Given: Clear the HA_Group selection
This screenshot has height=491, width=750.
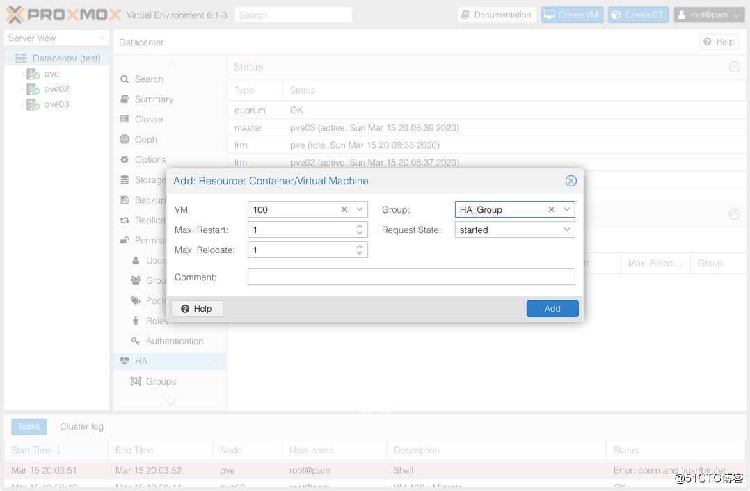Looking at the screenshot, I should coord(552,209).
